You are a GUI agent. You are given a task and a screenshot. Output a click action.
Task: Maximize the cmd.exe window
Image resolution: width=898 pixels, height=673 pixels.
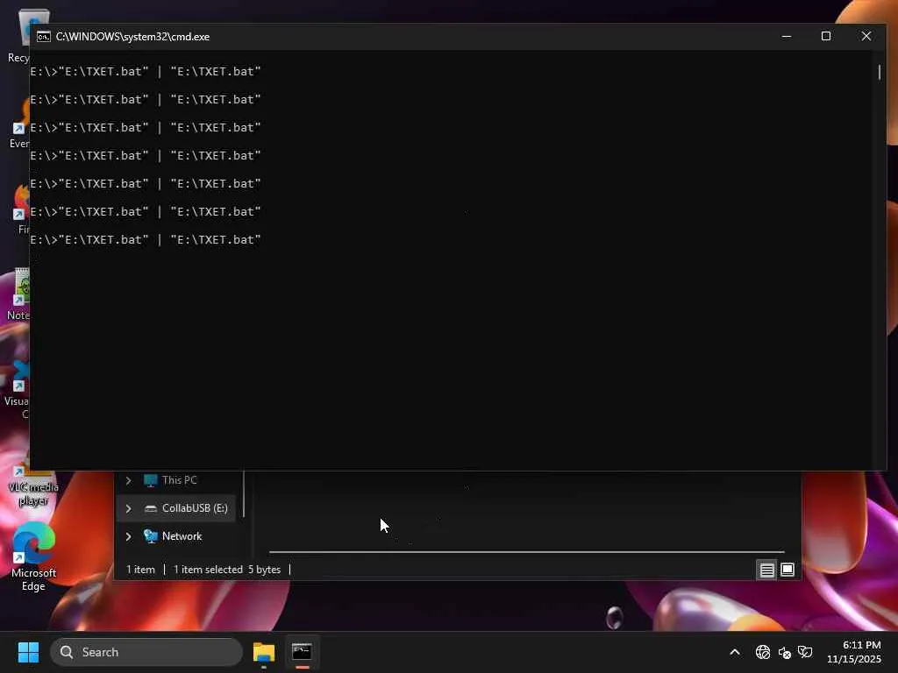[x=826, y=36]
